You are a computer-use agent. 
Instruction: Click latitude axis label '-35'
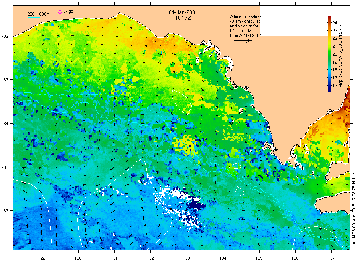(5, 167)
